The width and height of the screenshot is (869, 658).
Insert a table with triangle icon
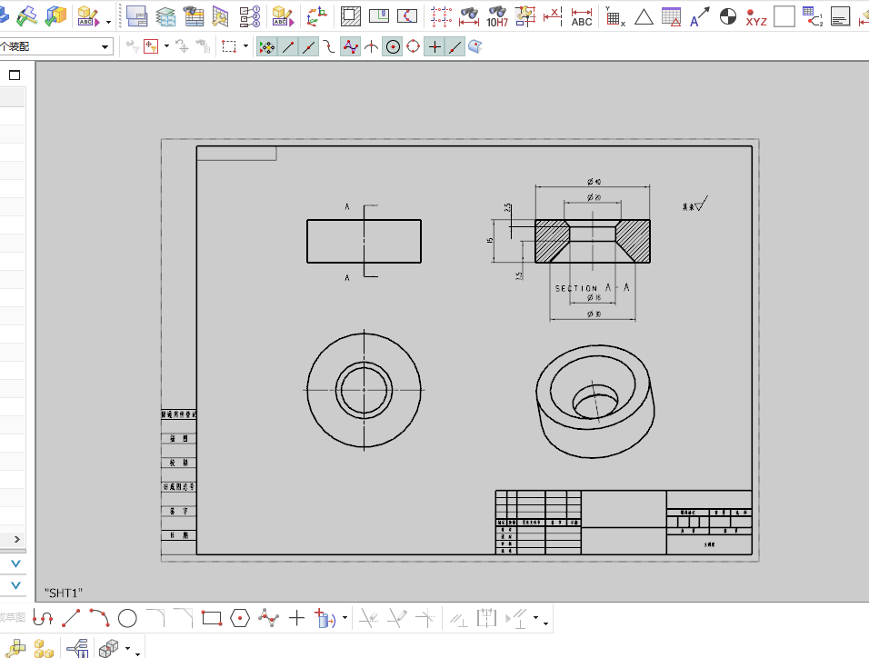(x=671, y=16)
